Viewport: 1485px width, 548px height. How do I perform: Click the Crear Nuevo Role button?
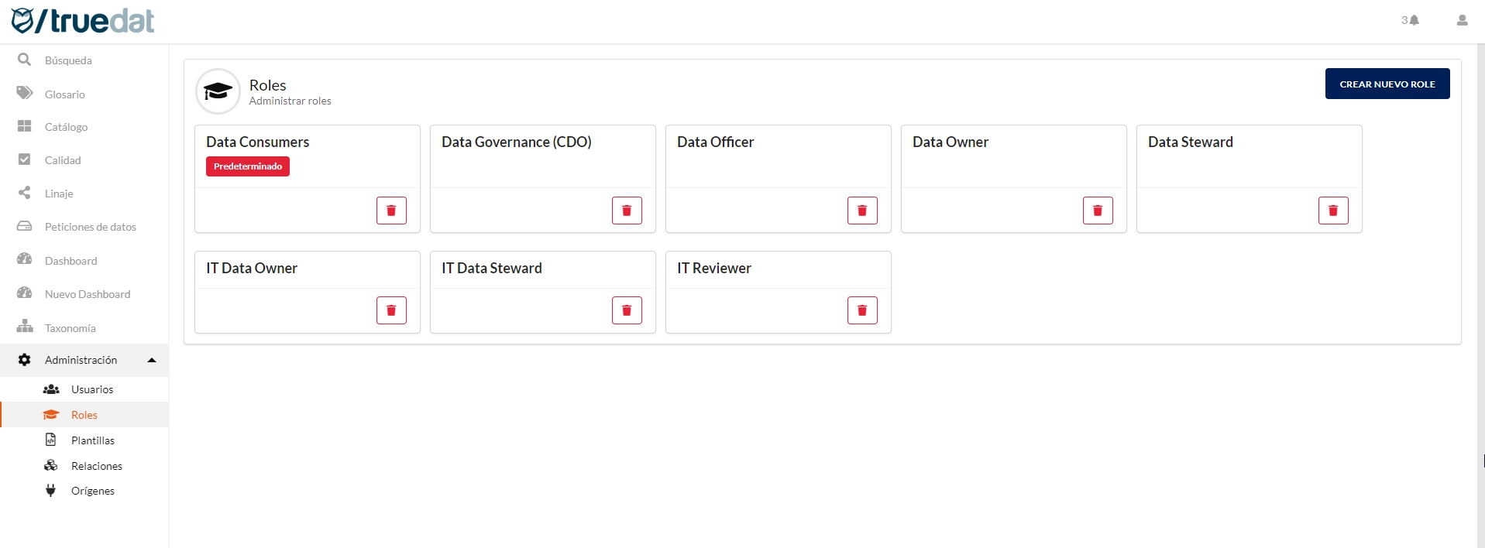point(1387,84)
